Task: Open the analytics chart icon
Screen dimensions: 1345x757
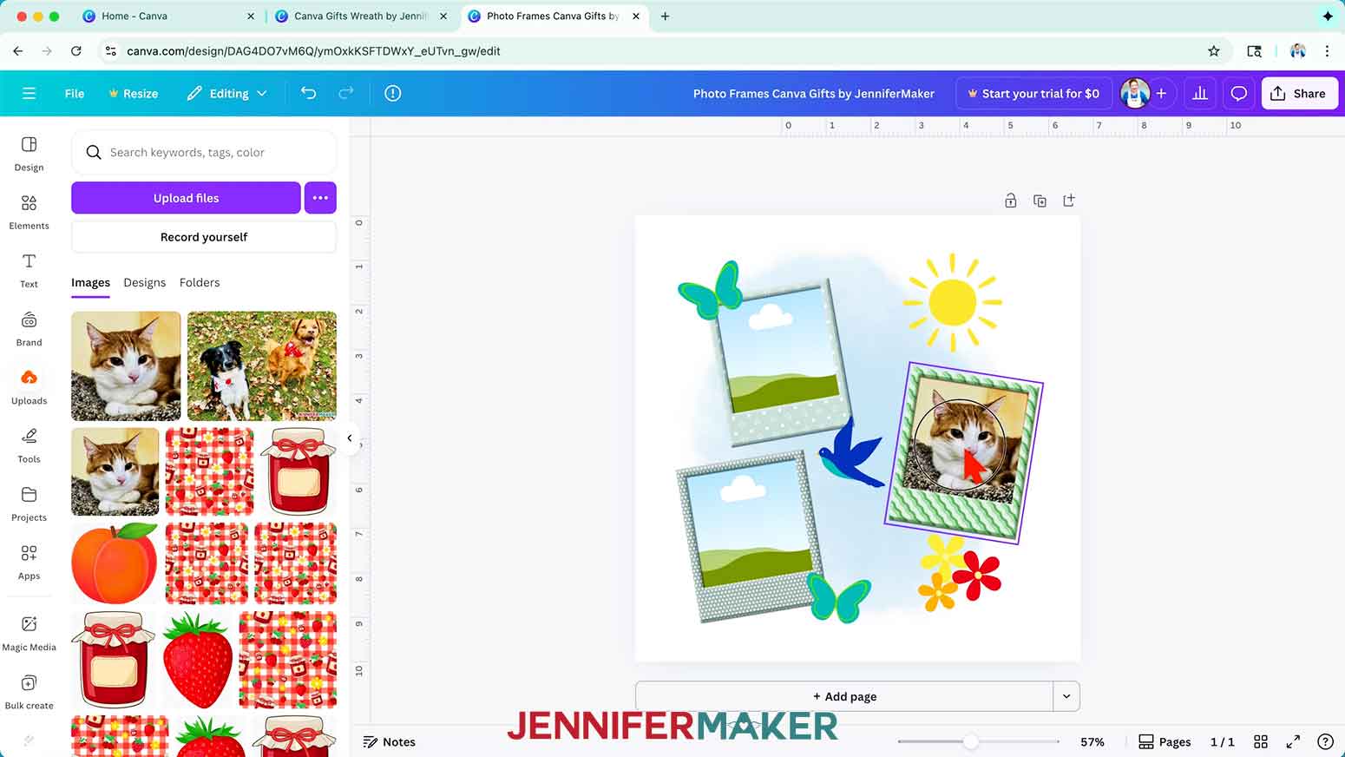Action: (x=1200, y=93)
